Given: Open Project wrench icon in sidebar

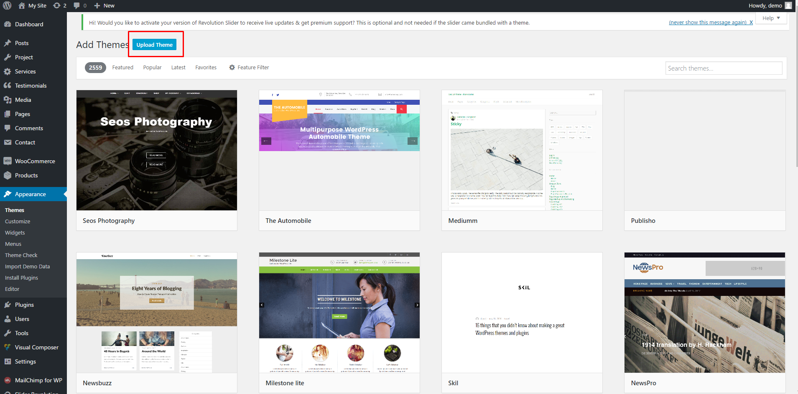Looking at the screenshot, I should (8, 57).
